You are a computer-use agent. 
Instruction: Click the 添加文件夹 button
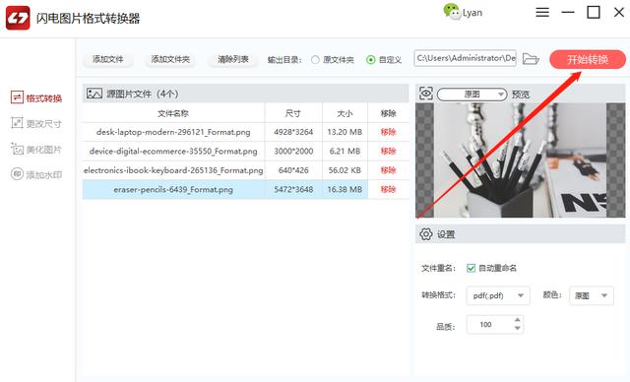pyautogui.click(x=170, y=59)
